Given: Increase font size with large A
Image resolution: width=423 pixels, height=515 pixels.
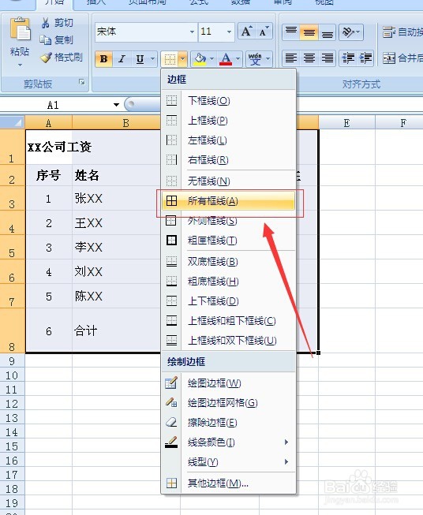Looking at the screenshot, I should 247,32.
